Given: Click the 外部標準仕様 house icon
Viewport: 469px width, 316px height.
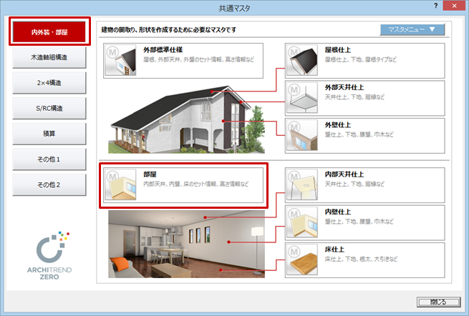Looking at the screenshot, I should [x=120, y=61].
